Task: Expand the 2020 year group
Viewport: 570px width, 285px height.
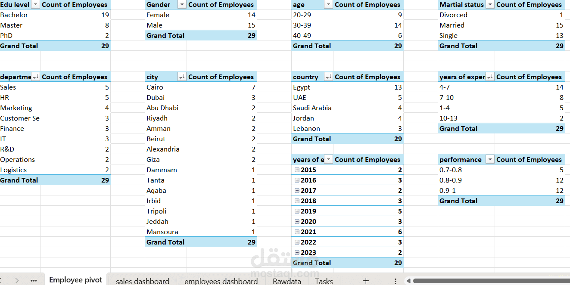Action: point(297,222)
